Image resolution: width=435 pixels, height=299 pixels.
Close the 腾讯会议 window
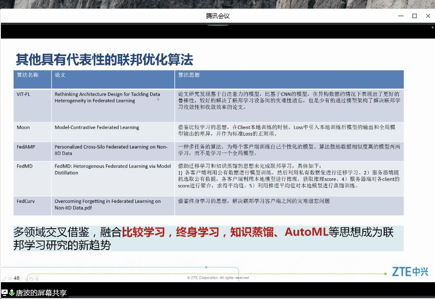click(x=428, y=16)
